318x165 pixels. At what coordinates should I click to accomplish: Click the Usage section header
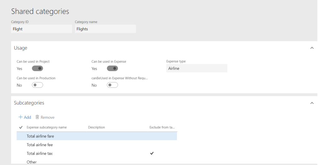[x=20, y=48]
